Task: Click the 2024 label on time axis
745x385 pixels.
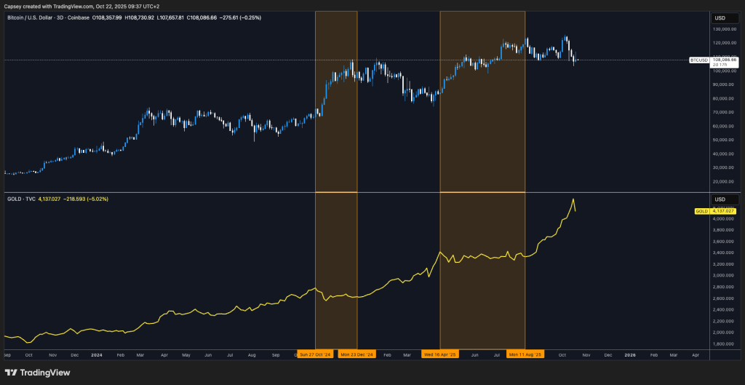Action: pos(97,354)
